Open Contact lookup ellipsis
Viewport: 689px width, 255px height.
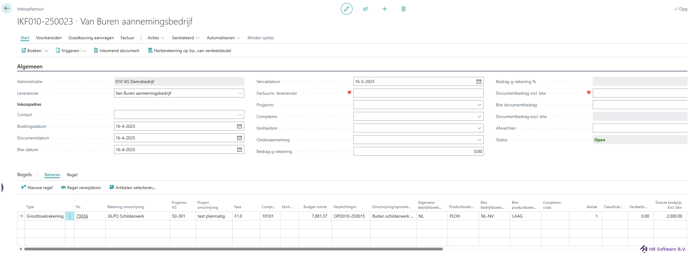pos(240,115)
